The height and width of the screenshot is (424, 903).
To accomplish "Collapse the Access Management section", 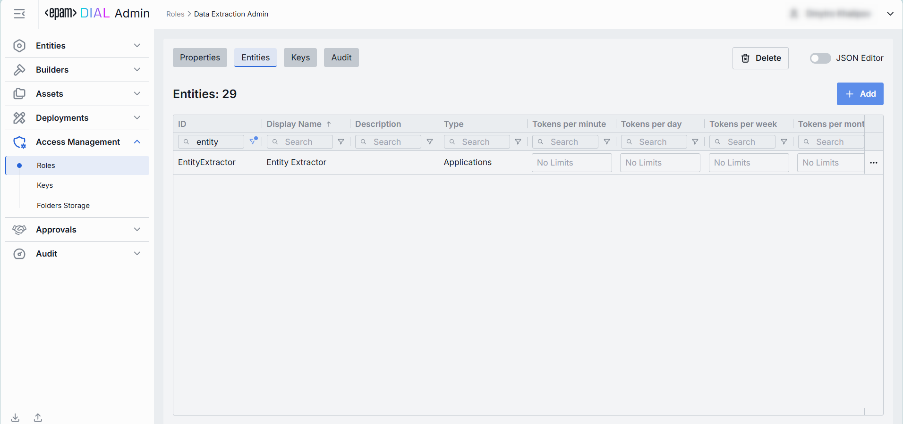I will point(137,142).
